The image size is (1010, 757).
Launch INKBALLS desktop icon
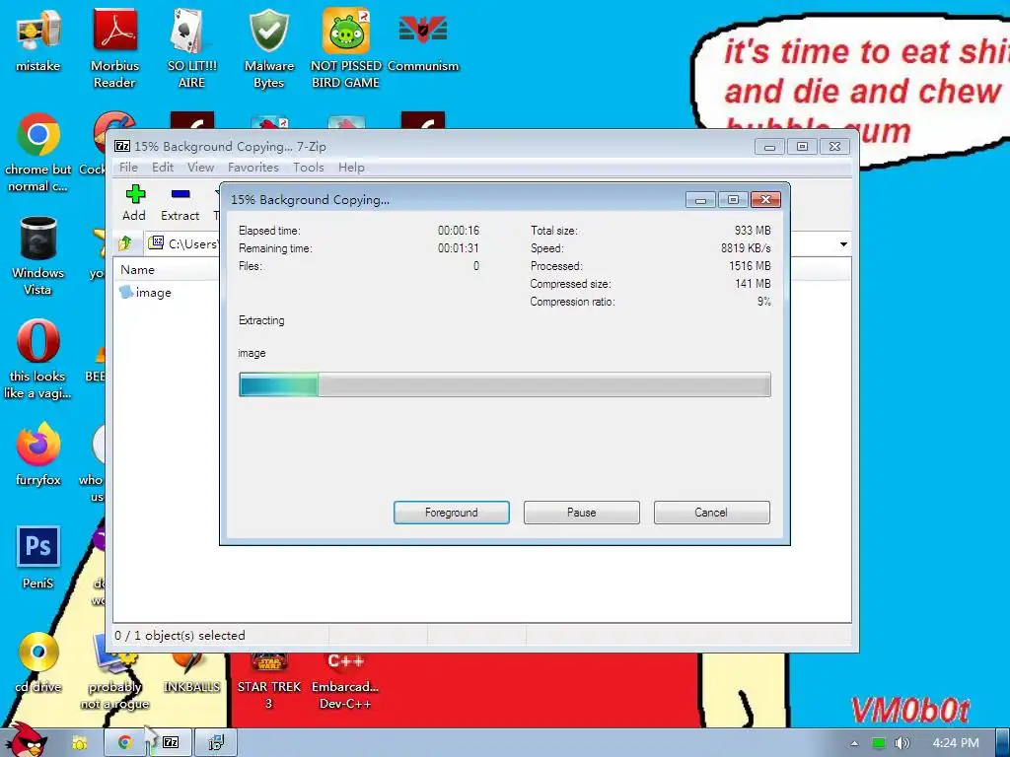click(191, 672)
